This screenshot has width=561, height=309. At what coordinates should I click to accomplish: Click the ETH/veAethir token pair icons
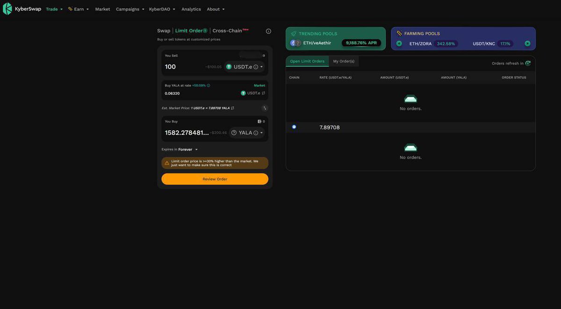click(x=295, y=43)
